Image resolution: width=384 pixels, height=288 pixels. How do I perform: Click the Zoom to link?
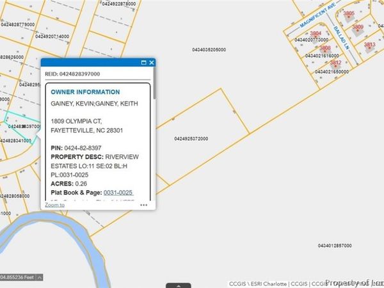click(54, 205)
